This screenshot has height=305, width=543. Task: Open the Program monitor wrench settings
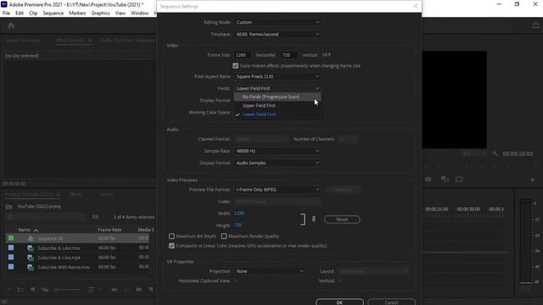point(495,153)
